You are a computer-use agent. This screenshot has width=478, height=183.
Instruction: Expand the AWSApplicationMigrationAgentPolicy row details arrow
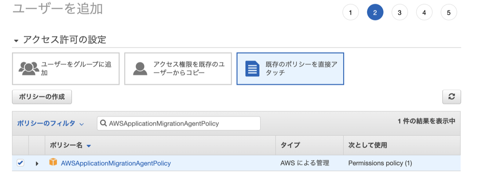37,163
